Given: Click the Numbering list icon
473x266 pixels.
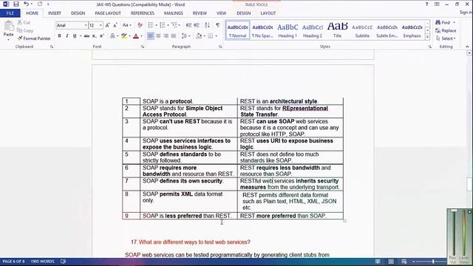Looking at the screenshot, I should 163,25.
